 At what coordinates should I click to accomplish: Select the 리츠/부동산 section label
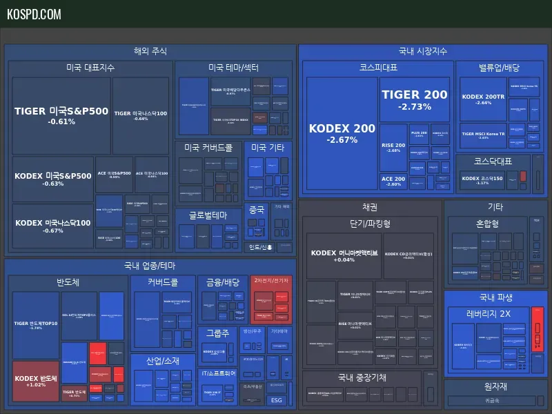pyautogui.click(x=253, y=386)
